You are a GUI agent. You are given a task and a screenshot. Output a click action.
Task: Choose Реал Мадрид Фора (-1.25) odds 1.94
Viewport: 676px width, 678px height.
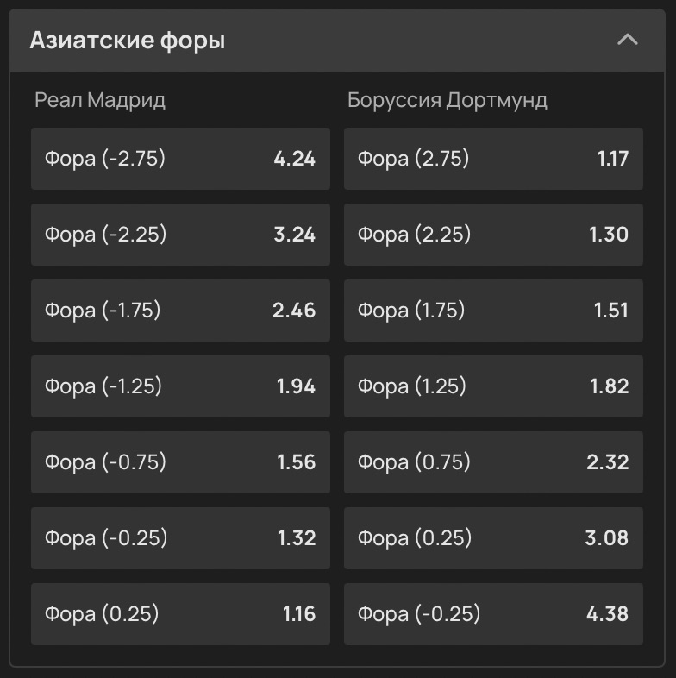pos(180,386)
